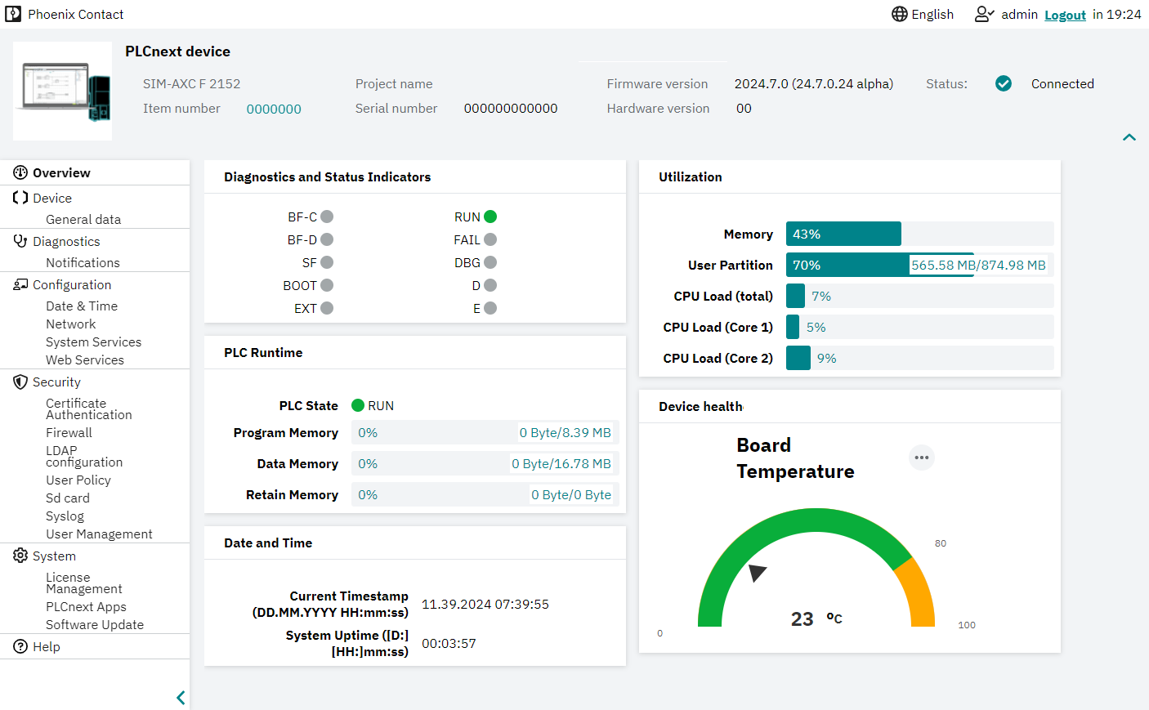Click the Help question mark icon
Screen dimensions: 1149x710
pos(20,646)
